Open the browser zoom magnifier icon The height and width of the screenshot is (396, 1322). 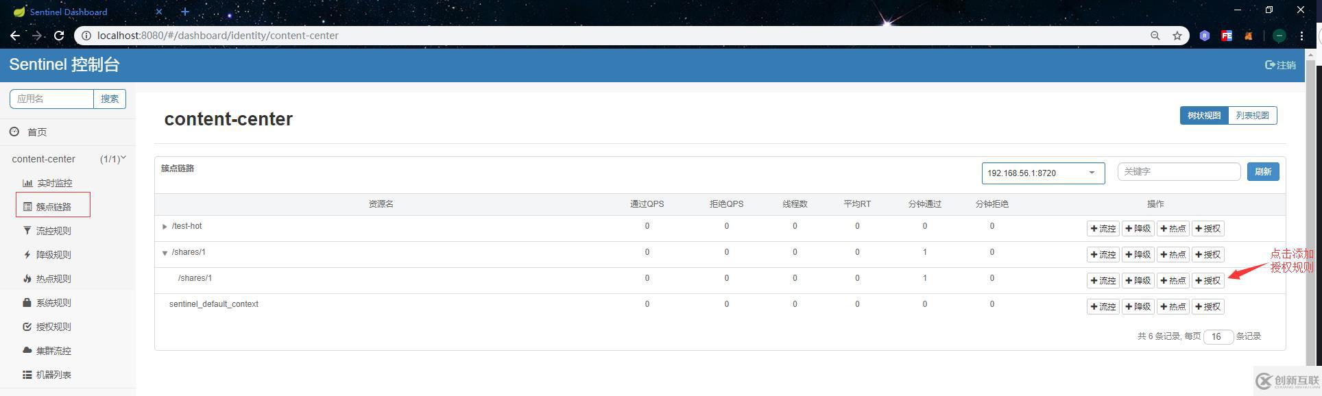(x=1155, y=36)
